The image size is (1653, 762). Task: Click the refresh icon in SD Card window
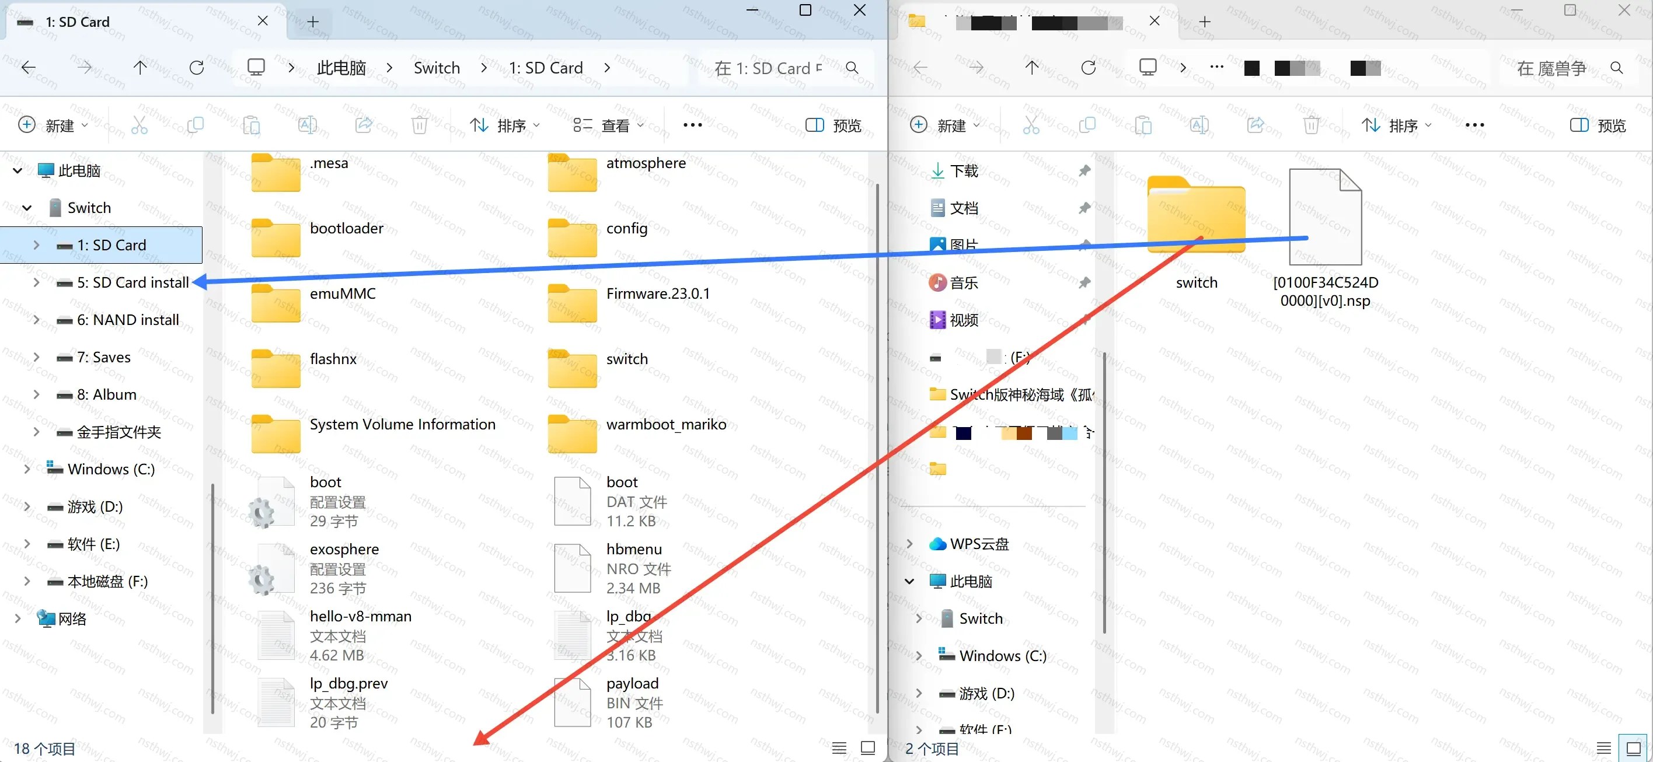coord(196,67)
